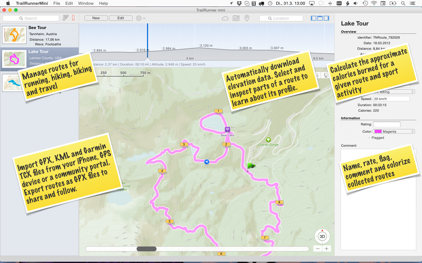Click the 'Tannheim, Austria' location text
The image size is (422, 263).
(43, 34)
